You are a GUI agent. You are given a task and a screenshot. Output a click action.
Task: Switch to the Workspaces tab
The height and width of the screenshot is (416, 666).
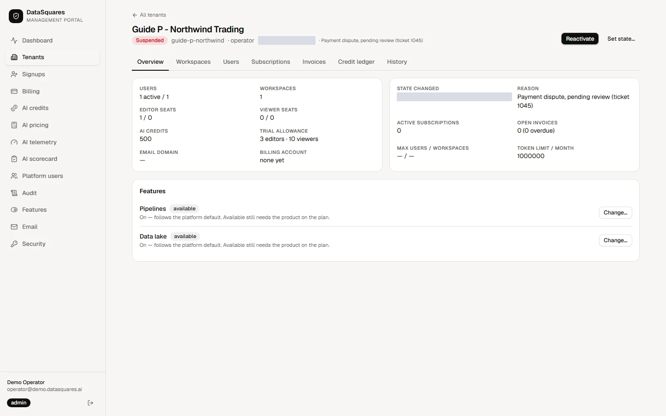193,62
